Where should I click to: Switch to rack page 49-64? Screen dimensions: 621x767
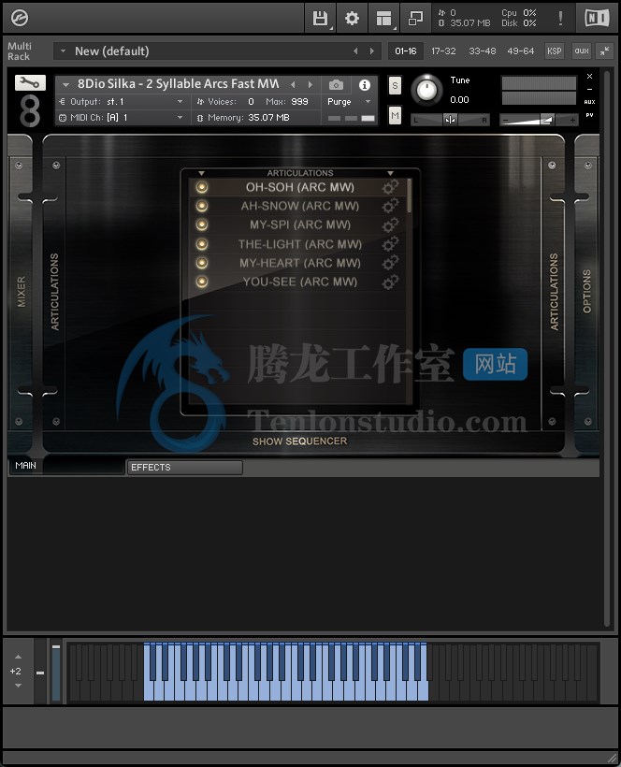click(520, 51)
